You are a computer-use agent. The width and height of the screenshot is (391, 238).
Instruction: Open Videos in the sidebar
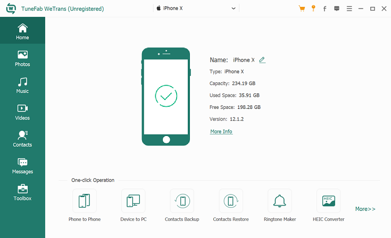point(22,112)
